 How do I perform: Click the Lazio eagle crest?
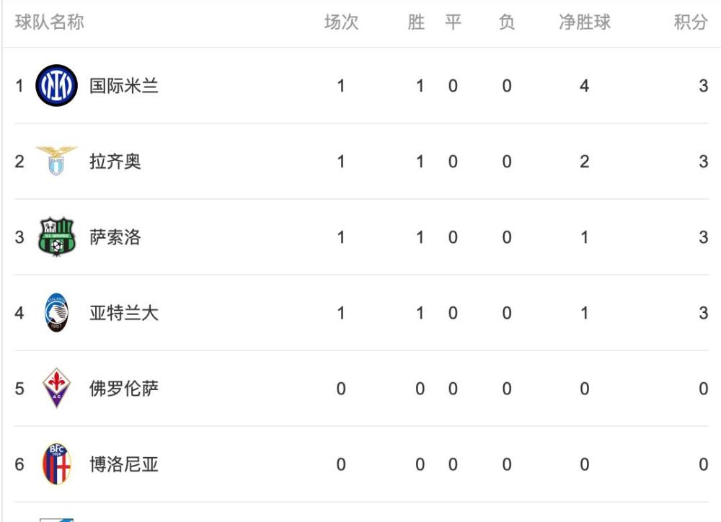[x=56, y=161]
